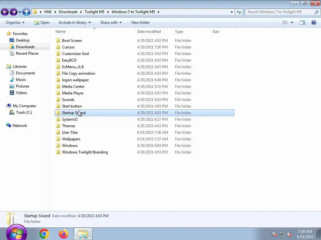Open the address bar history dropdown
The height and width of the screenshot is (240, 321).
(232, 12)
